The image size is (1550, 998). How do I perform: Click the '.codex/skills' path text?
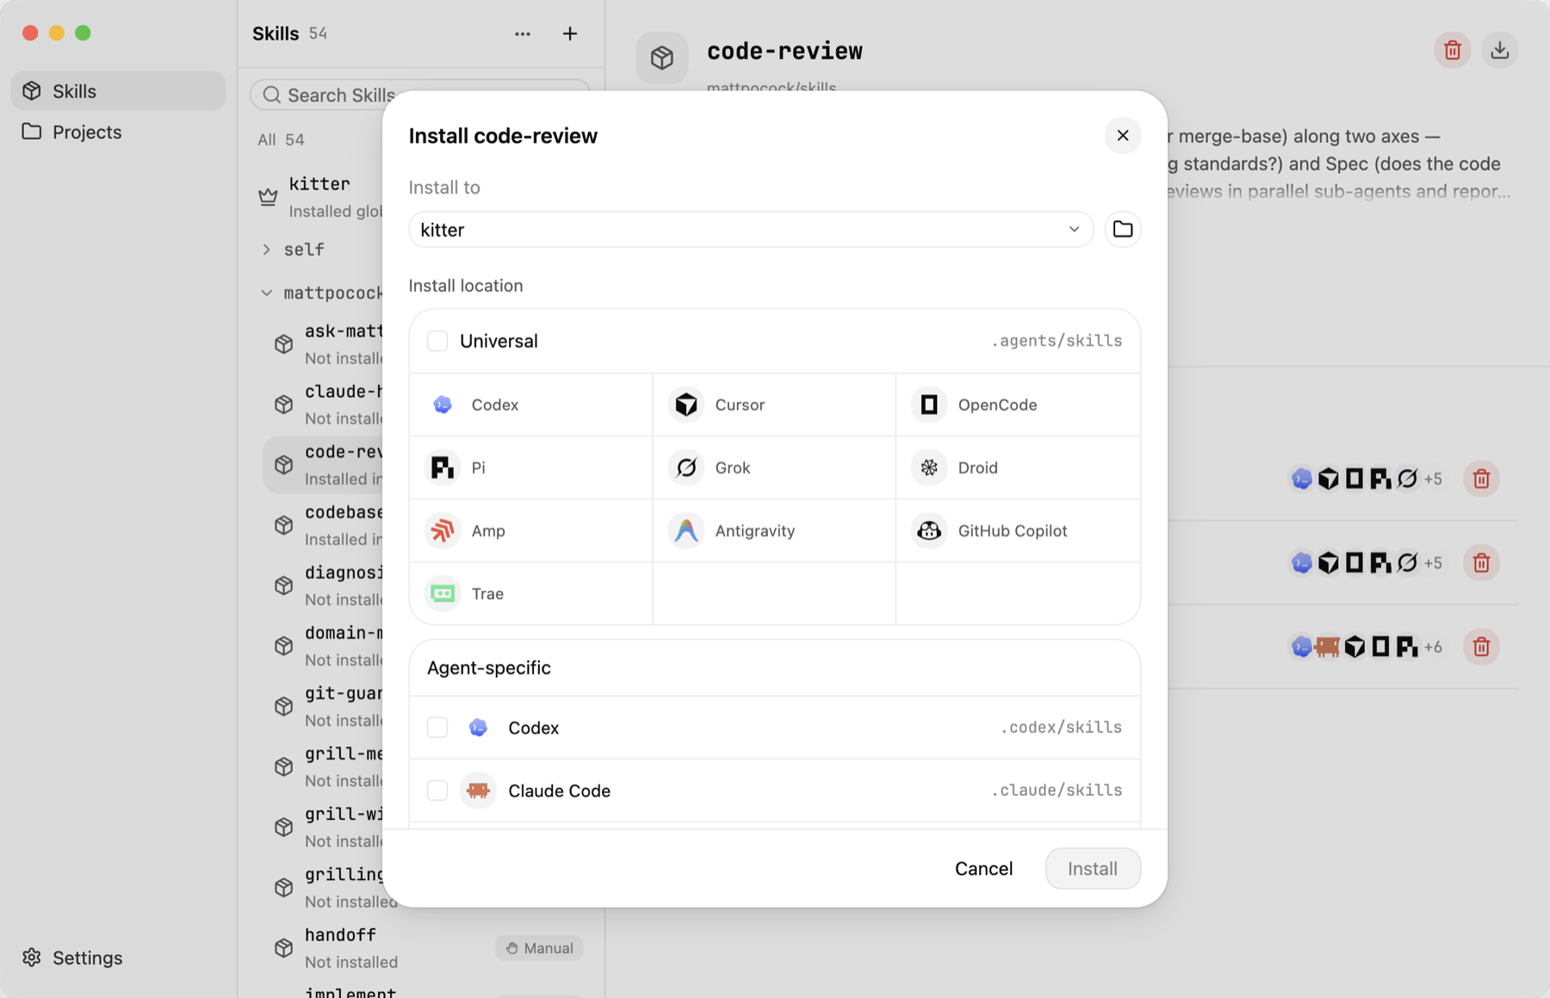pos(1061,728)
